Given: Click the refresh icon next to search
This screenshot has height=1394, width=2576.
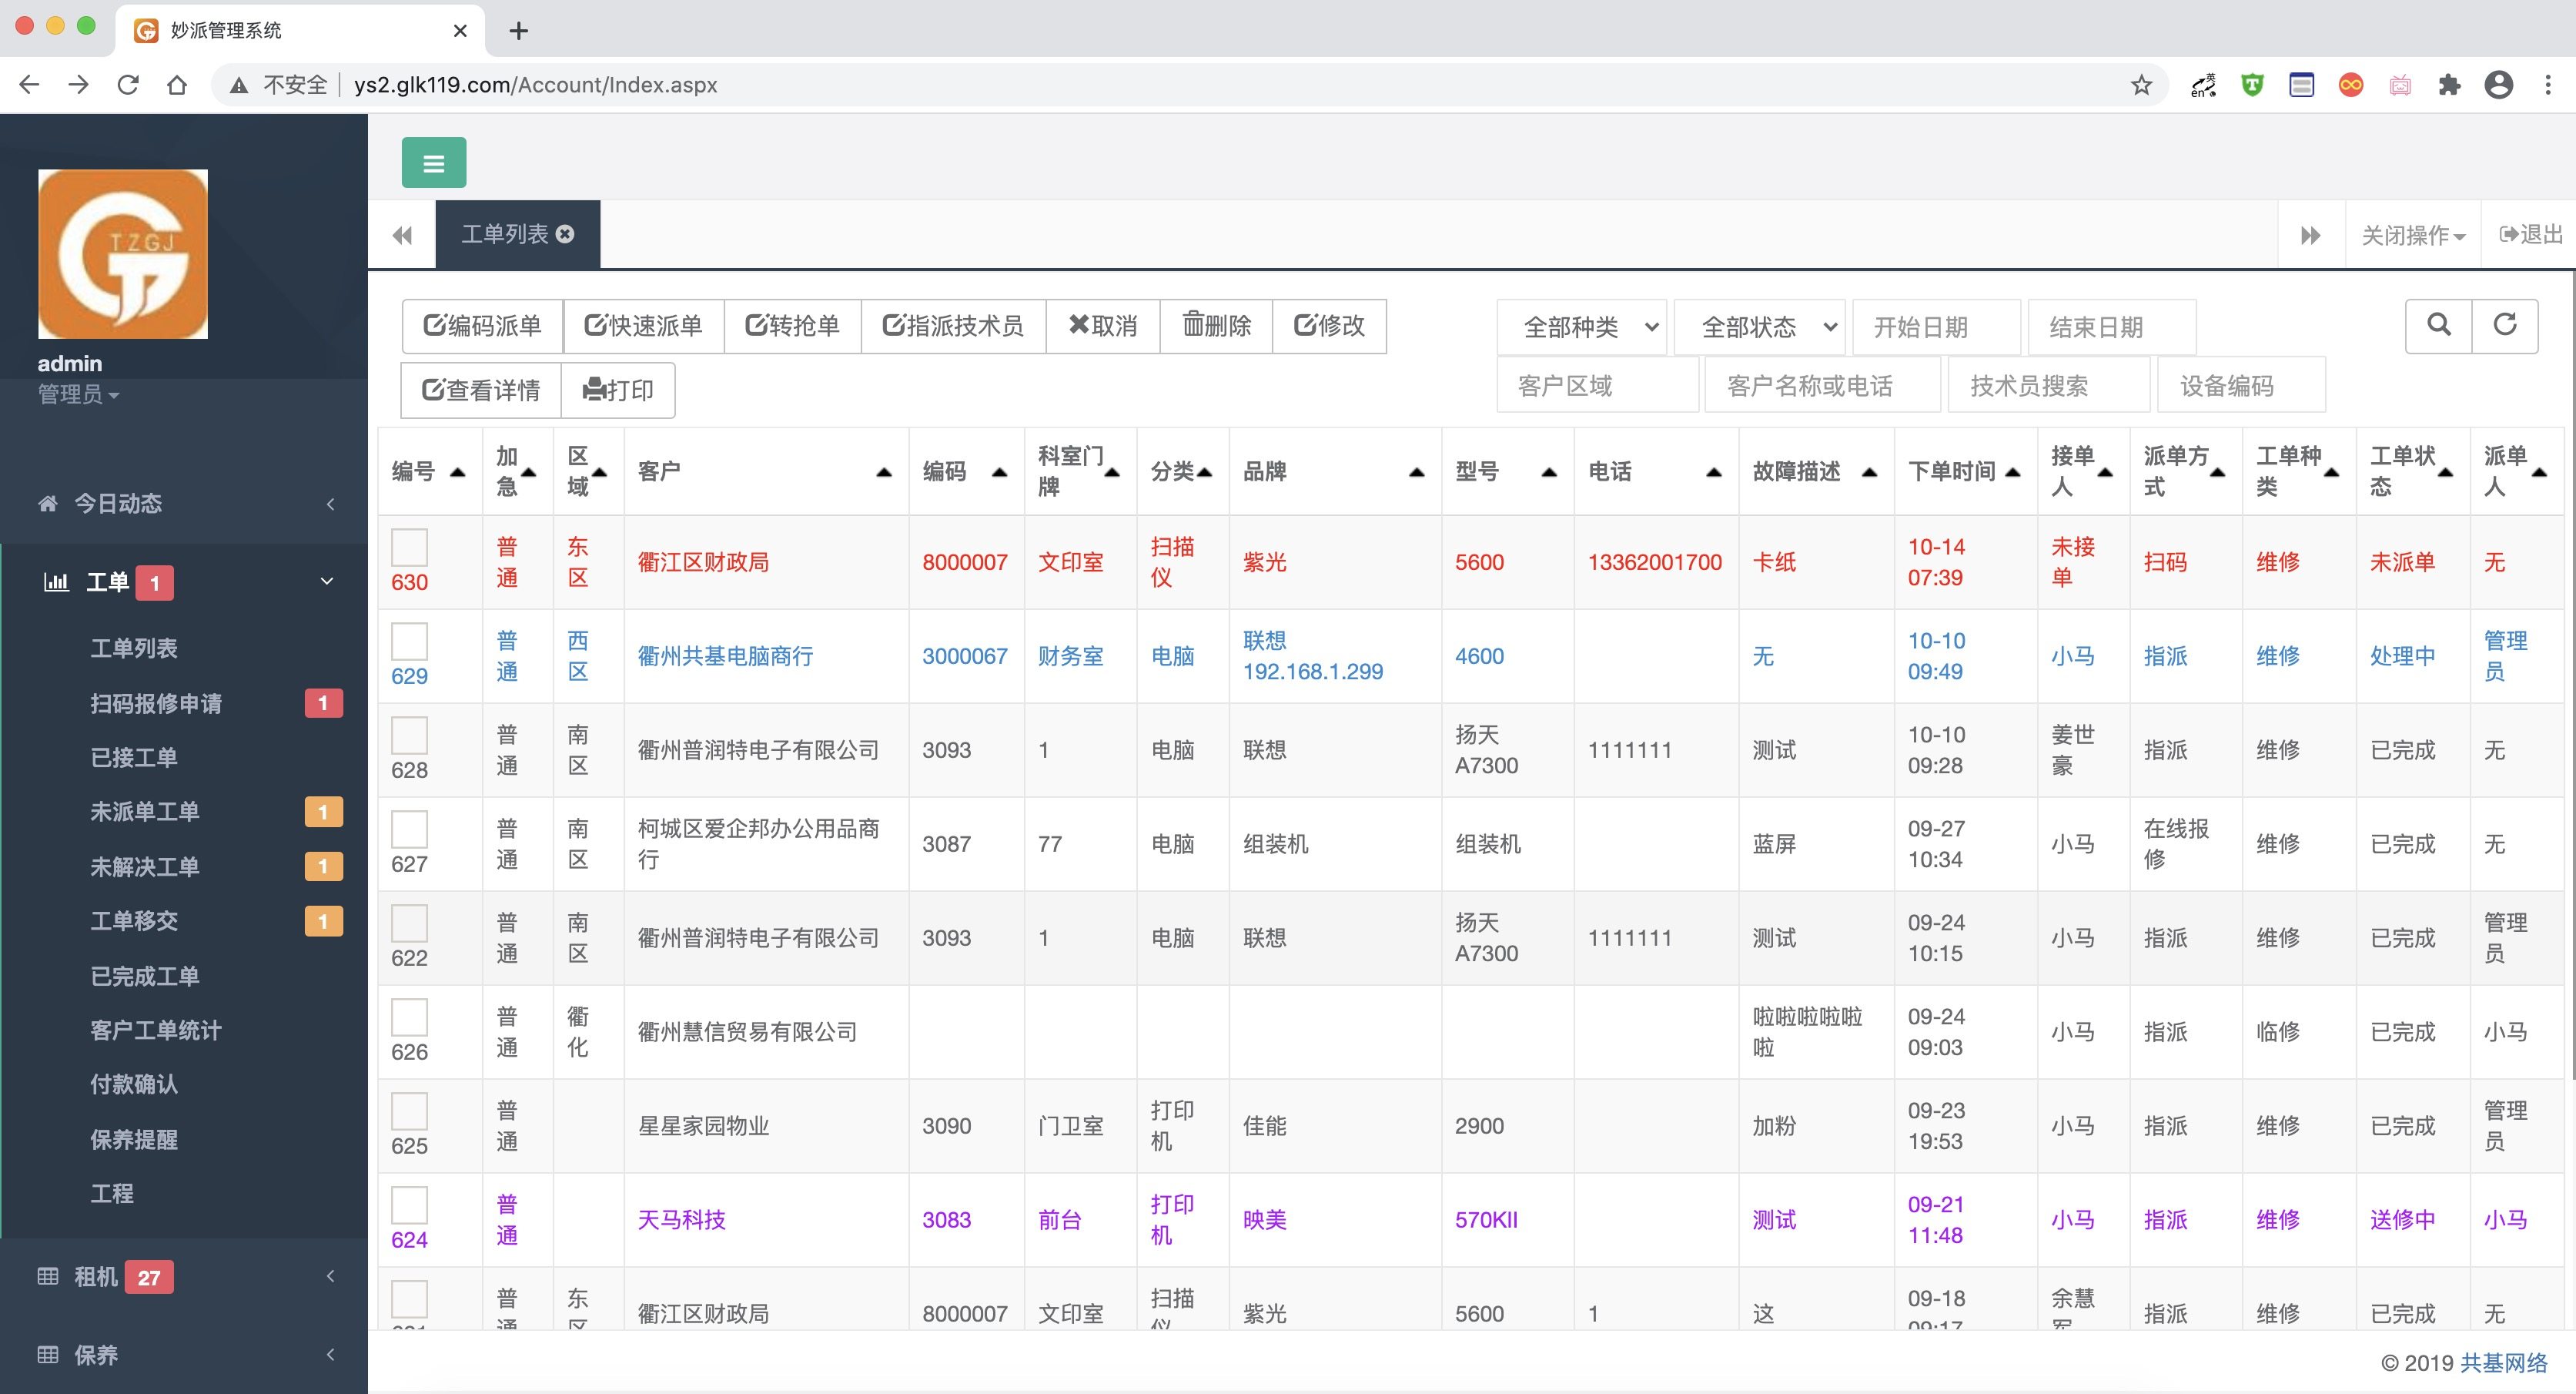Looking at the screenshot, I should click(2504, 325).
